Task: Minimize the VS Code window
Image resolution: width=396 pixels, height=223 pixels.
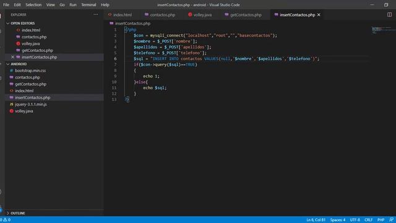Action: coord(372,5)
